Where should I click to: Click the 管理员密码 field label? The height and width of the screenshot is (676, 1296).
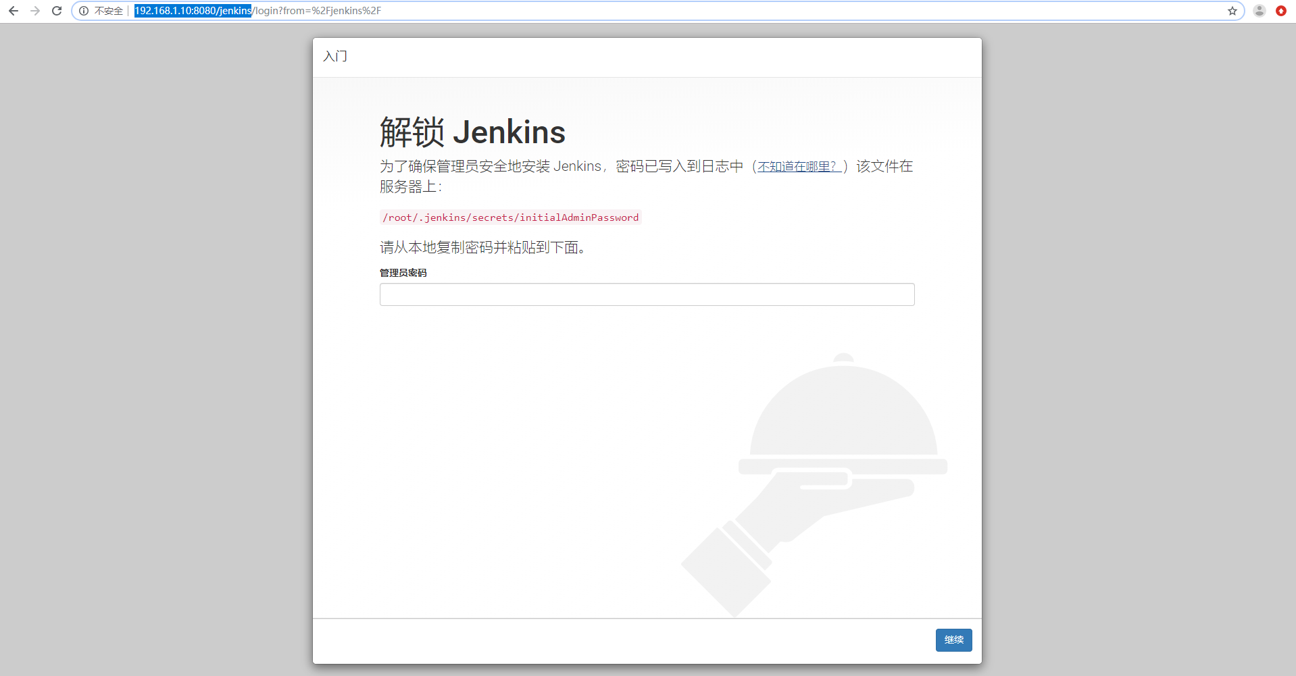point(403,272)
